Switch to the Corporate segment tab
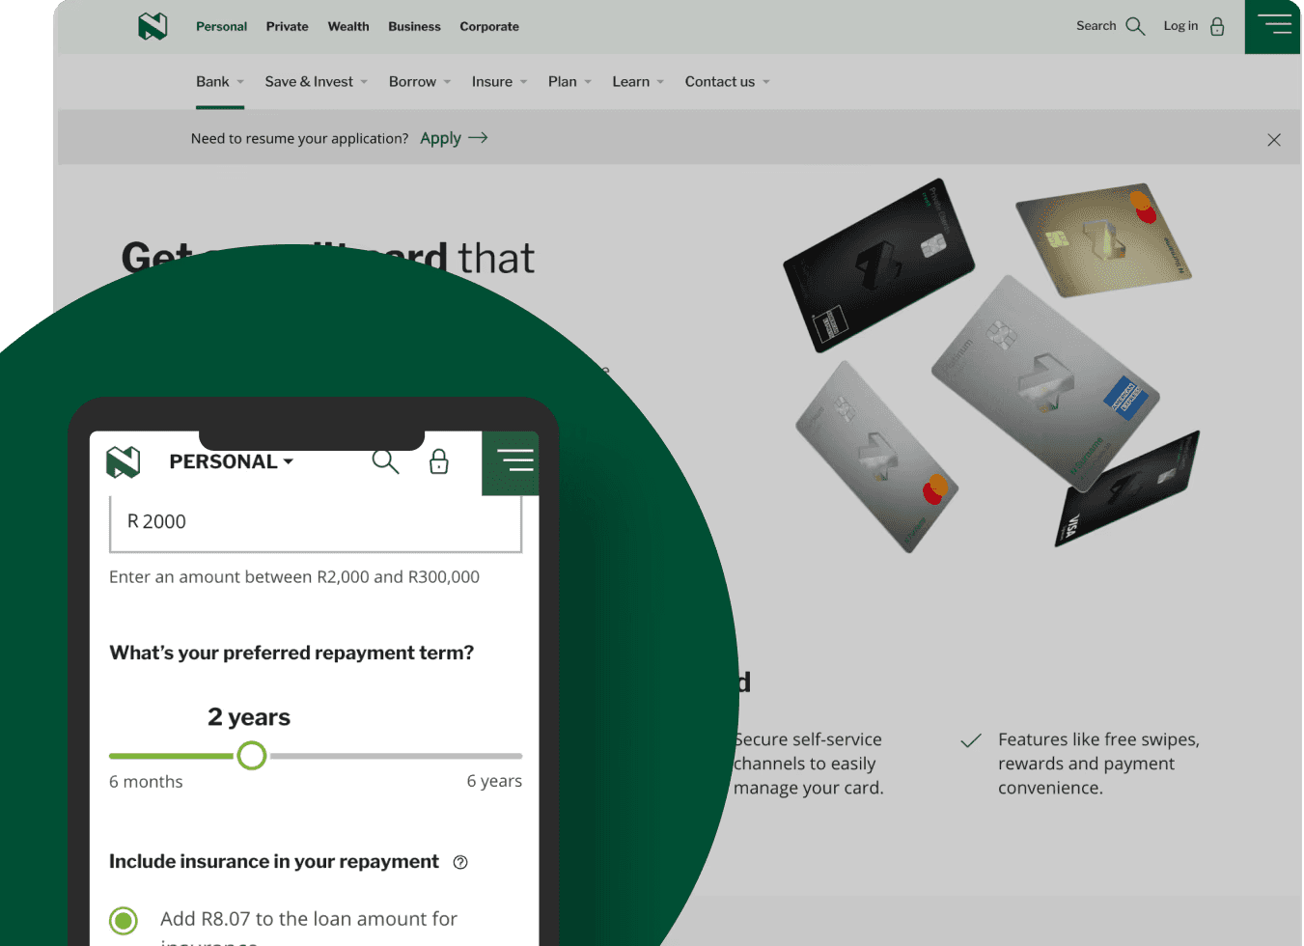 [x=489, y=27]
